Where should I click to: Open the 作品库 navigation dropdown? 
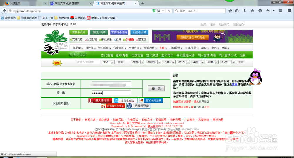point(78,48)
